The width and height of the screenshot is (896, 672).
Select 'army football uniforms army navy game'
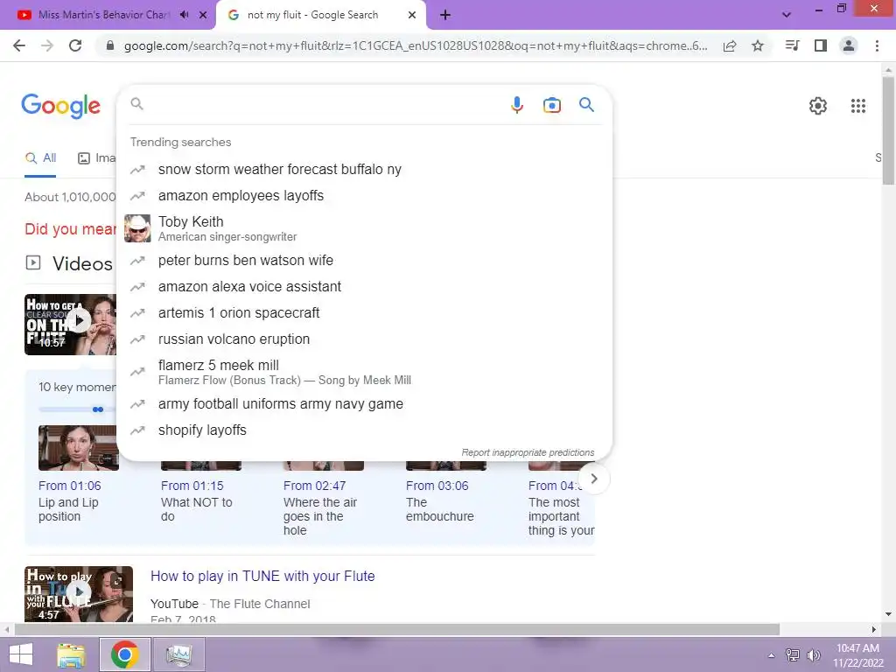pyautogui.click(x=364, y=403)
